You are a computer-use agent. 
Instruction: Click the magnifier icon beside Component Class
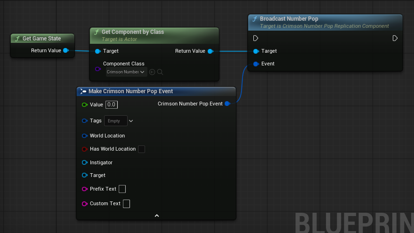click(x=160, y=72)
